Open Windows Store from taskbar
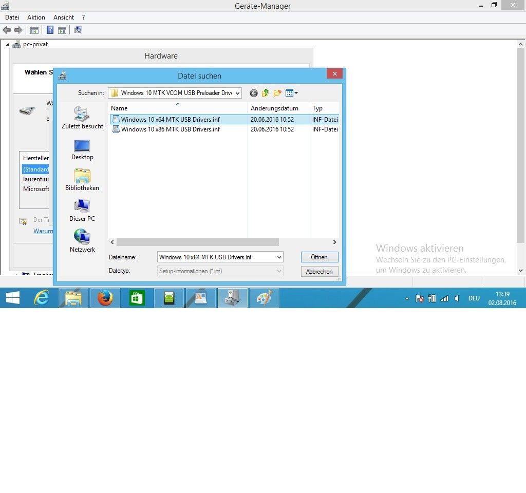This screenshot has width=526, height=493. pos(137,298)
